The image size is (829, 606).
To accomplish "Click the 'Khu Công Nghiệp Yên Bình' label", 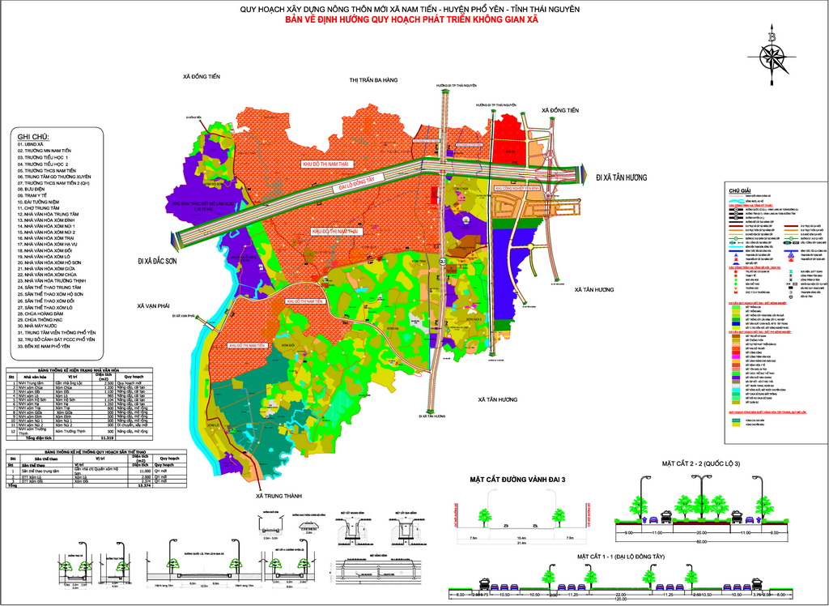I will [x=518, y=187].
